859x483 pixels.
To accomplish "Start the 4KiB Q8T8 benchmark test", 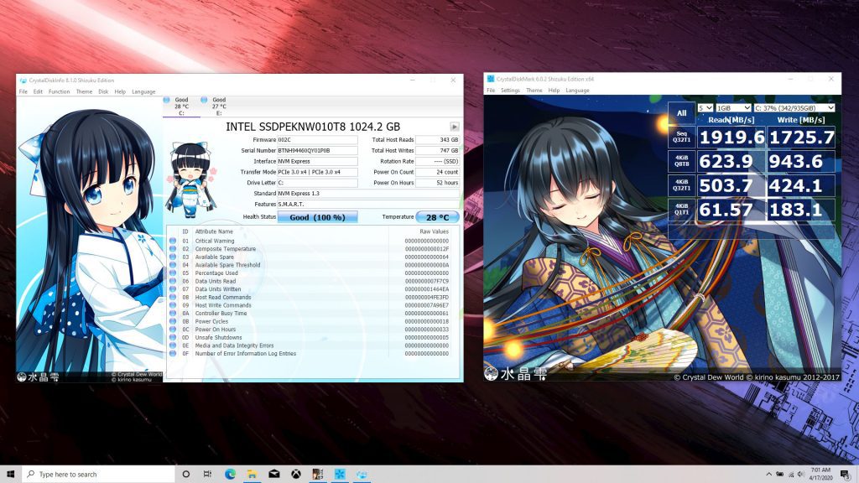I will click(681, 160).
